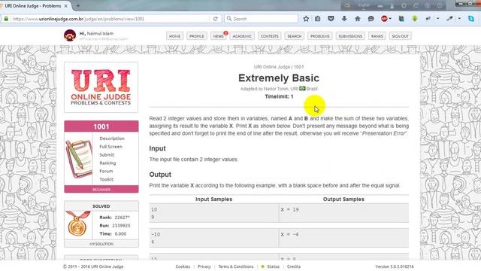Image resolution: width=481 pixels, height=271 pixels.
Task: Click the Credits footer link
Action: [x=294, y=266]
